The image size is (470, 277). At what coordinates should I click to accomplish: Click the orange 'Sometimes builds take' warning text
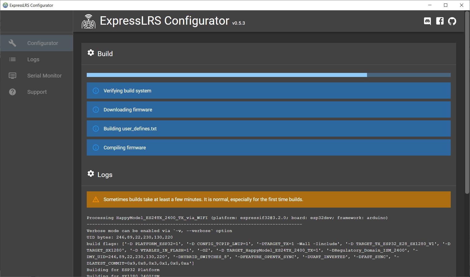(x=203, y=199)
